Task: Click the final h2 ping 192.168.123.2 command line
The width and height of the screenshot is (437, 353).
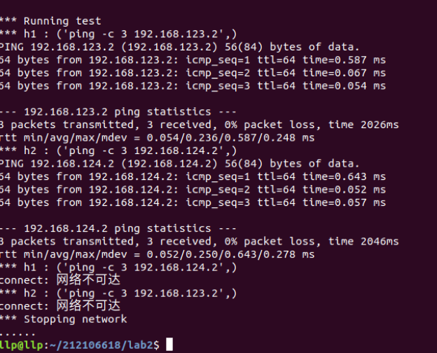Action: (x=119, y=293)
